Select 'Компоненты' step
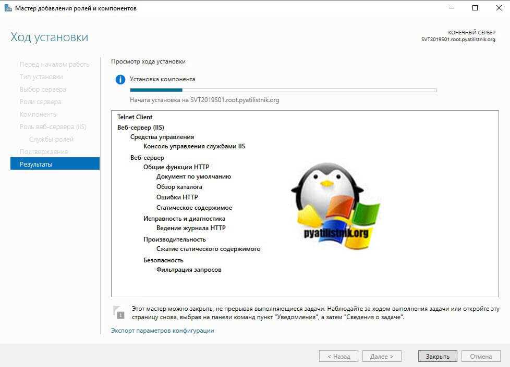Viewport: 510px width, 367px height. coord(39,114)
